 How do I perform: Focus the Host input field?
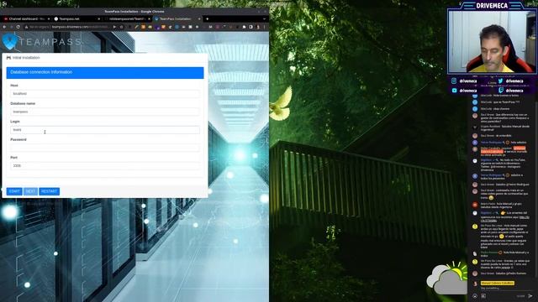105,93
